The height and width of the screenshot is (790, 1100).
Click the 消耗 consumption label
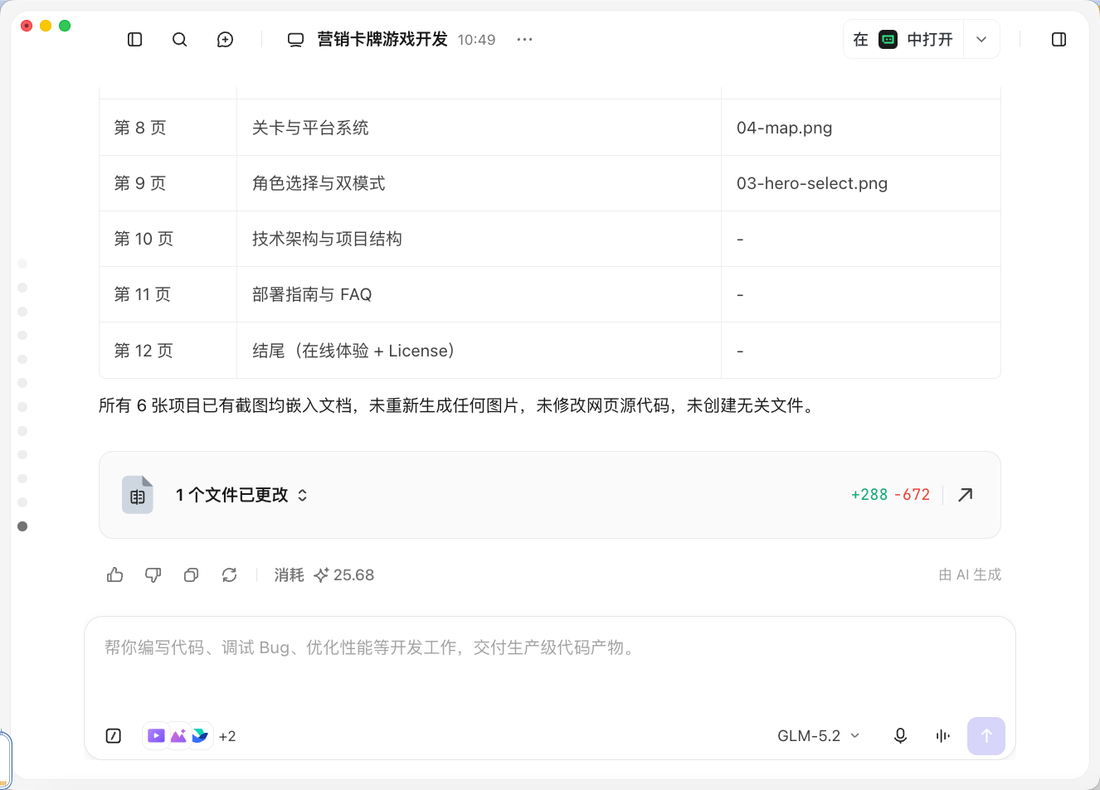click(x=290, y=575)
